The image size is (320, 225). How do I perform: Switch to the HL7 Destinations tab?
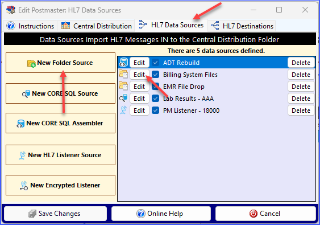point(242,26)
